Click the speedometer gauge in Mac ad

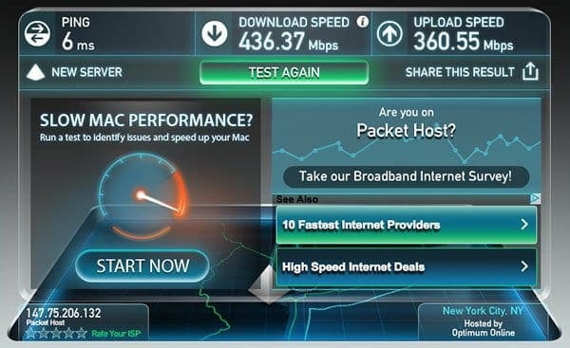point(142,196)
